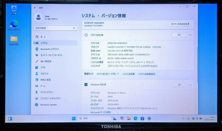Open the ドメインまたはワークグループ link
This screenshot has width=222, height=131.
coord(108,74)
